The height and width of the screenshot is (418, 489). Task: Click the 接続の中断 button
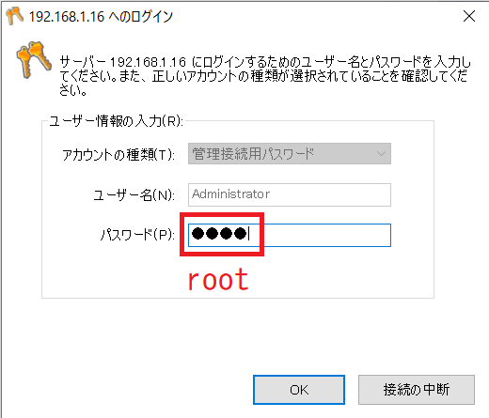click(417, 390)
